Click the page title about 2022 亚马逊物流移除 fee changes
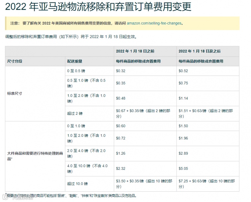Screen dimensions: 251x202 point(98,7)
